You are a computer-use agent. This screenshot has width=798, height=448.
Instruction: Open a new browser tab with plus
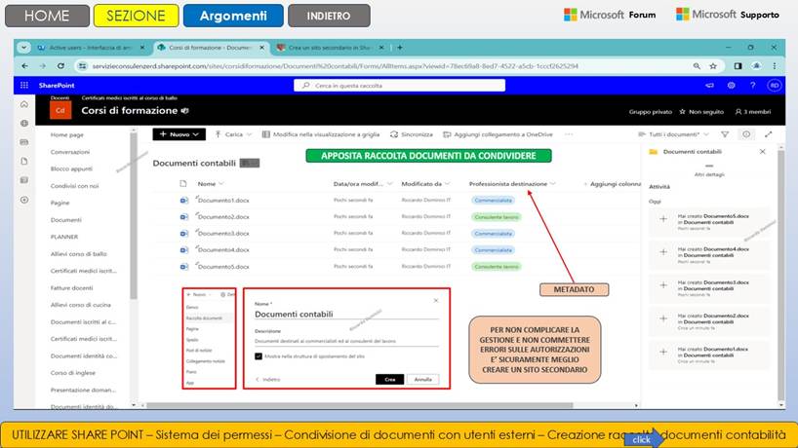400,48
